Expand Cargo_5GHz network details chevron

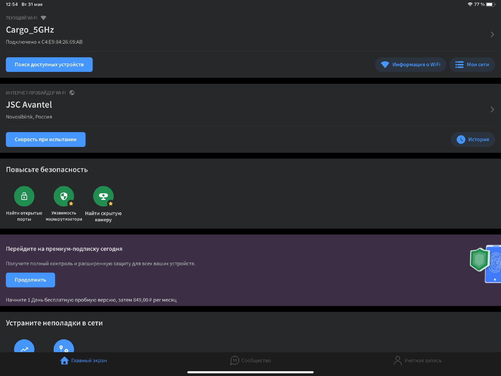493,35
